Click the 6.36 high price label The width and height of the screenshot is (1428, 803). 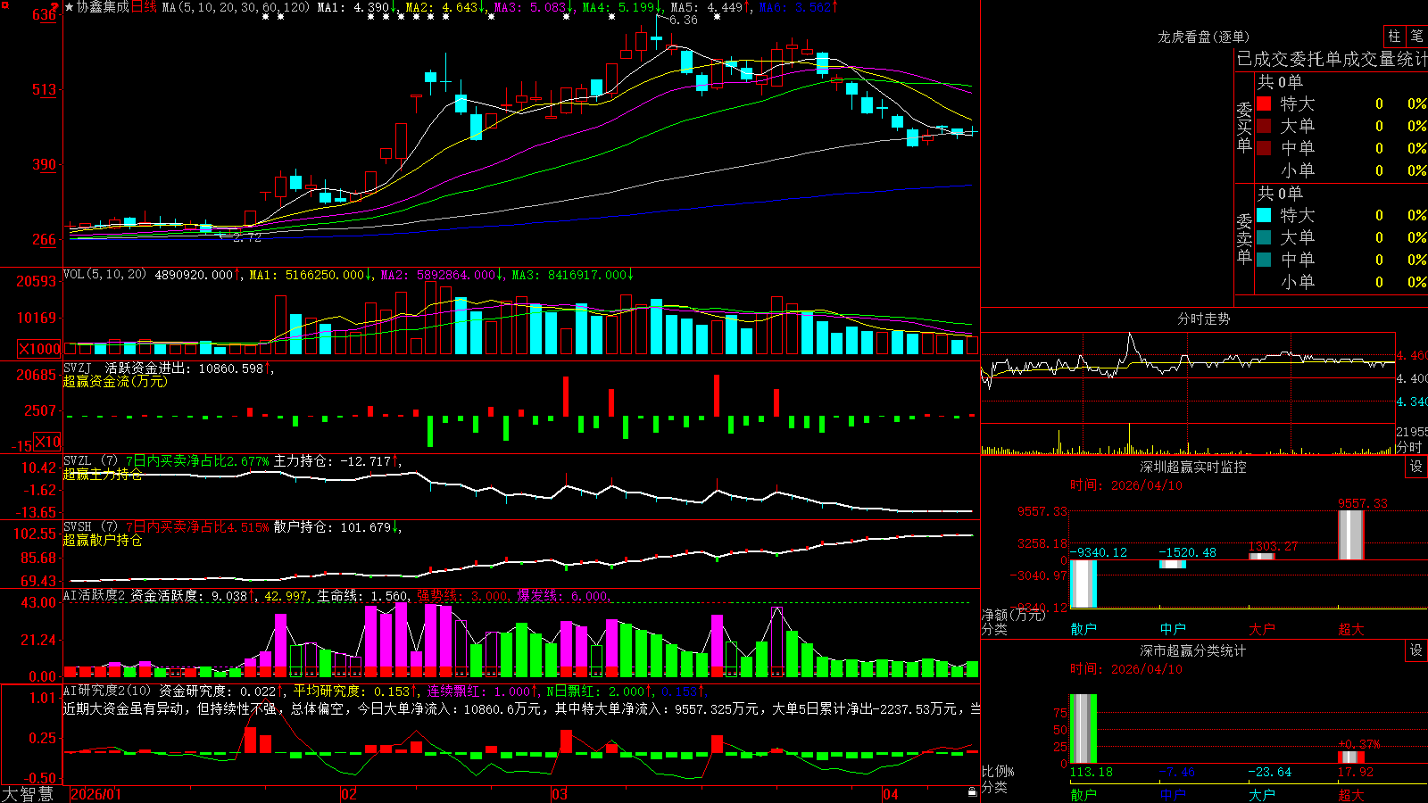(684, 20)
